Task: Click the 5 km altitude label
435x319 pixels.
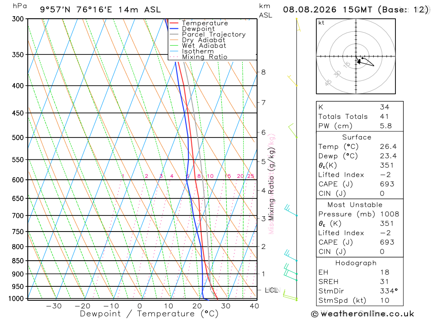Action: [263, 161]
